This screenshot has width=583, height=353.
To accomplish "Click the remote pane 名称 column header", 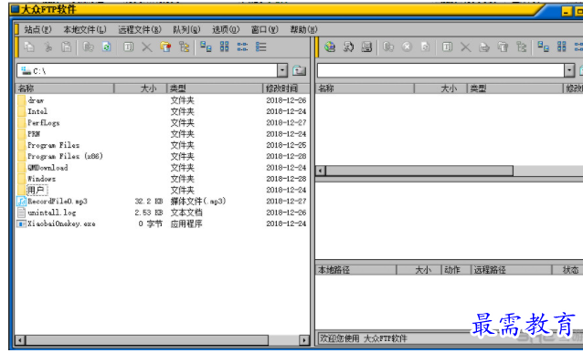I will [365, 88].
